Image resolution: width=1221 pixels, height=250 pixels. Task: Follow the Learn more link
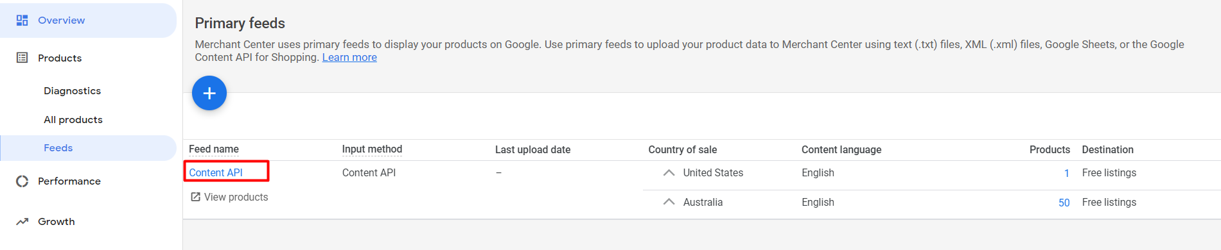pos(349,58)
